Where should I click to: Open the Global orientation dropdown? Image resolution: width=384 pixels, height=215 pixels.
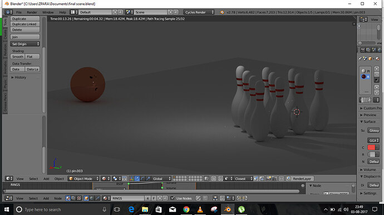coord(161,178)
